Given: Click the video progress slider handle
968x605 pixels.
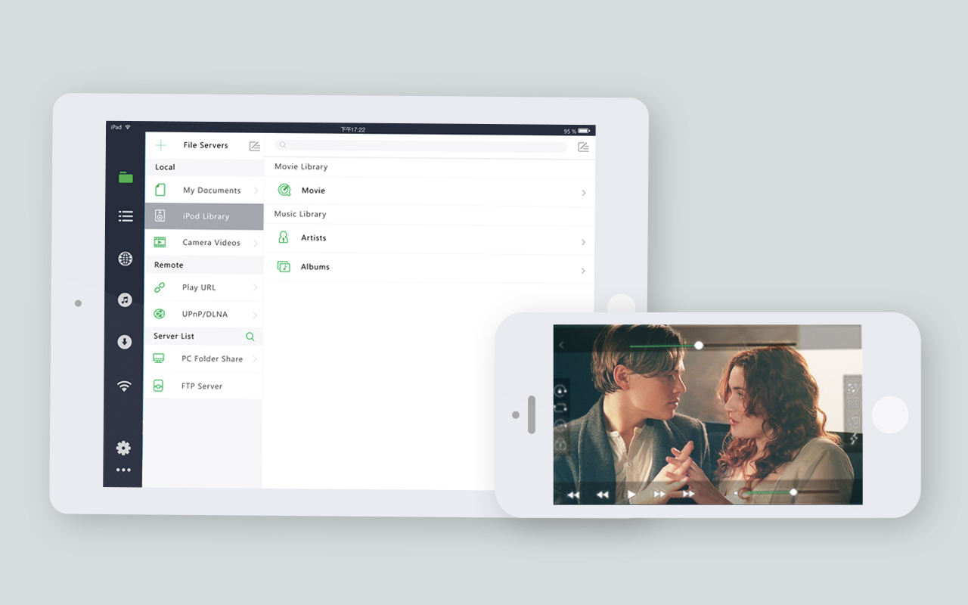Looking at the screenshot, I should click(x=699, y=345).
